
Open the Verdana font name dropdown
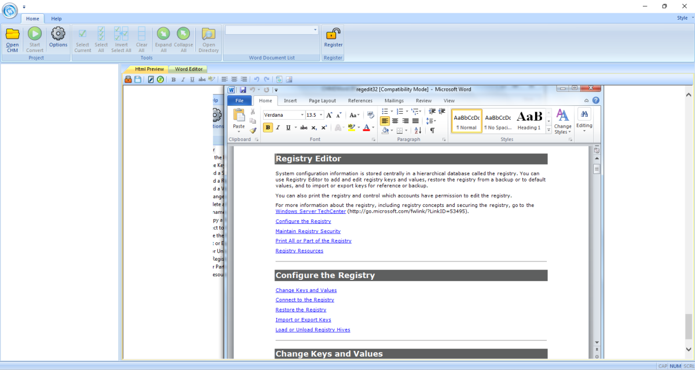[x=302, y=115]
